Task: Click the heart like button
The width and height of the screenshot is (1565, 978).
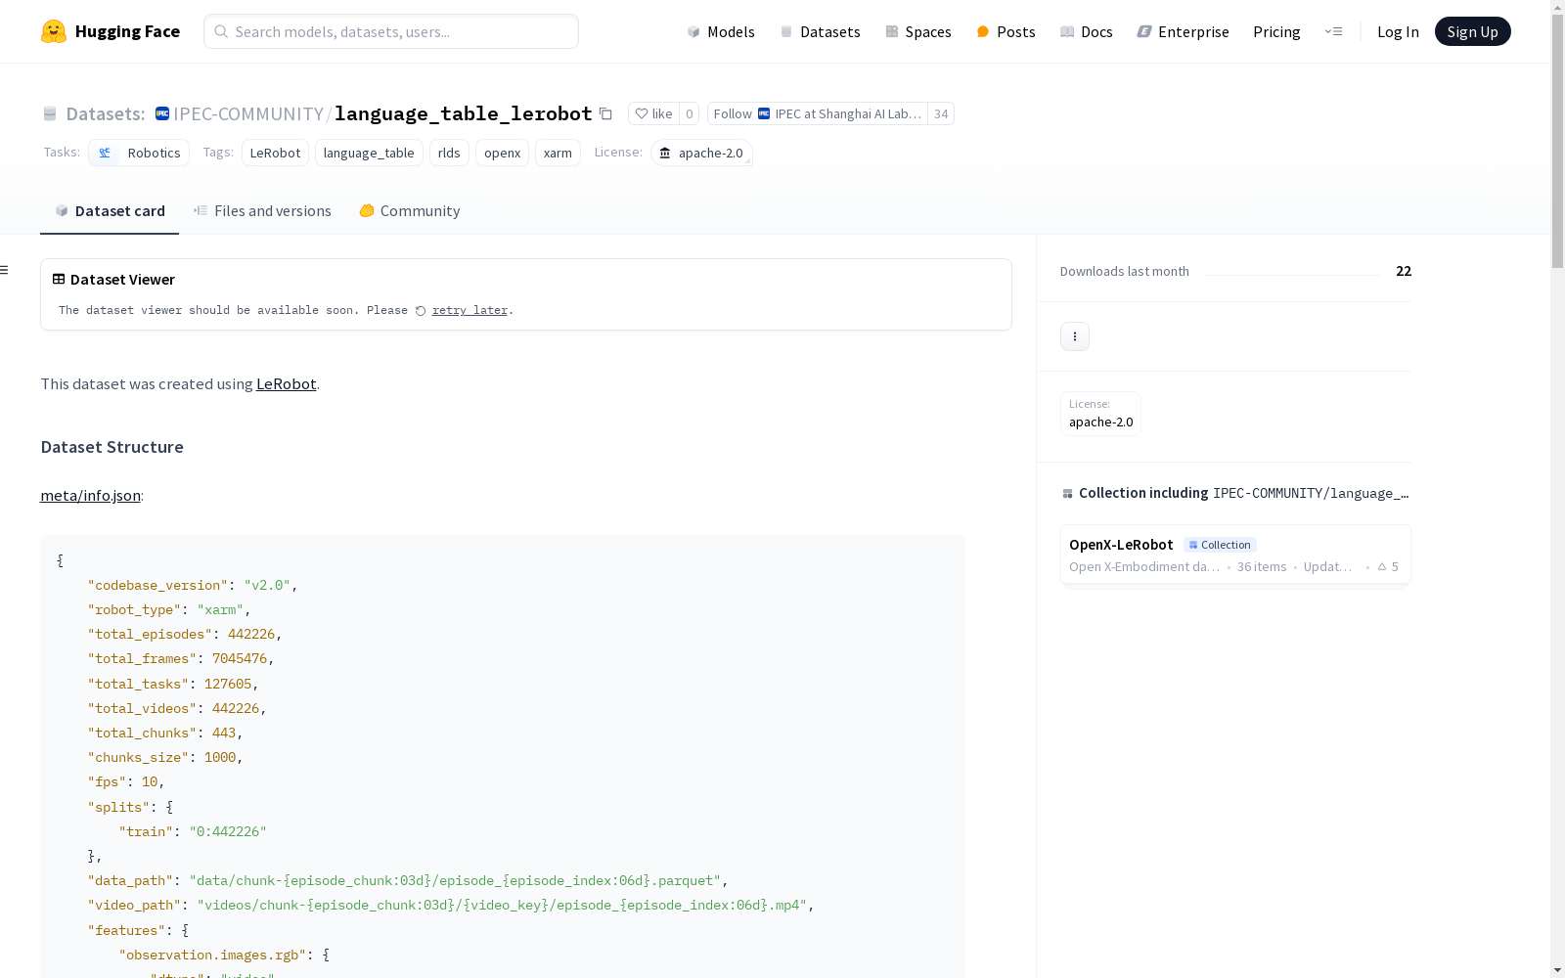Action: (x=653, y=113)
